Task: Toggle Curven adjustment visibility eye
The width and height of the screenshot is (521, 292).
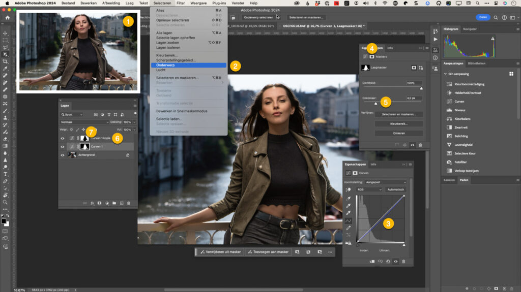Action: [396, 262]
